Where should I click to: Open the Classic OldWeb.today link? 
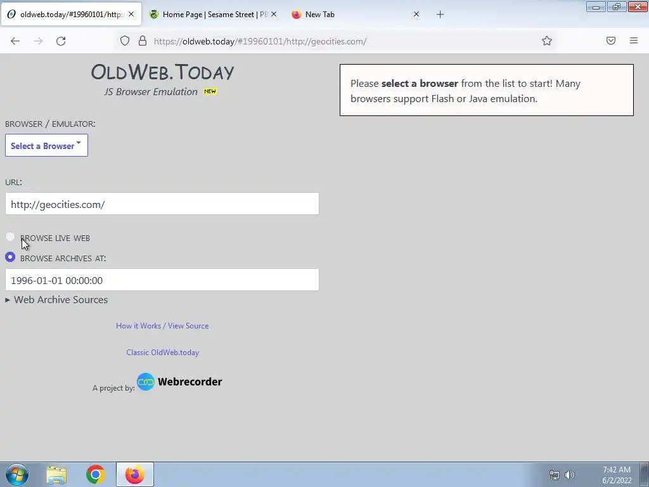tap(163, 353)
